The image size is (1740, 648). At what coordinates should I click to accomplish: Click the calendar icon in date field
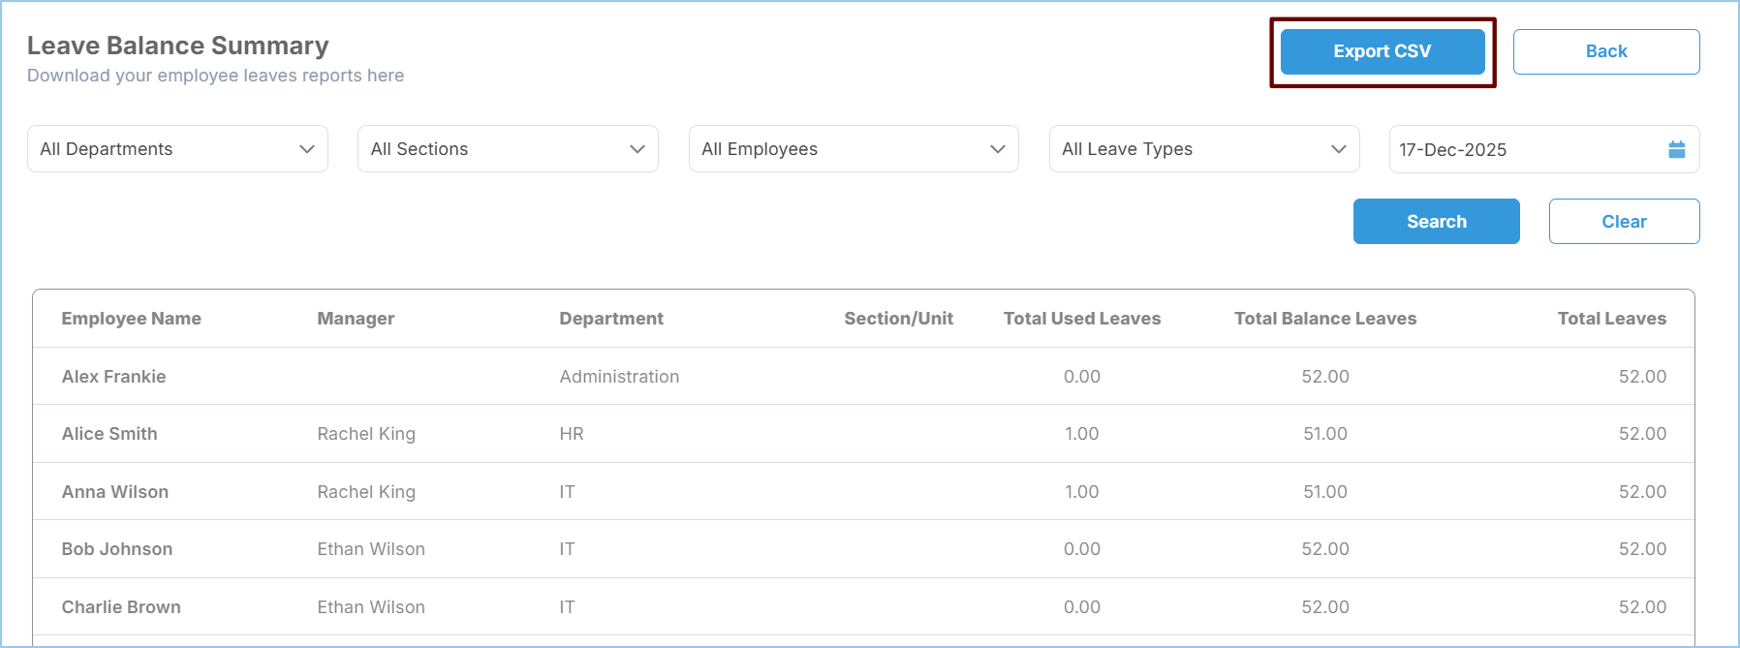(x=1676, y=149)
